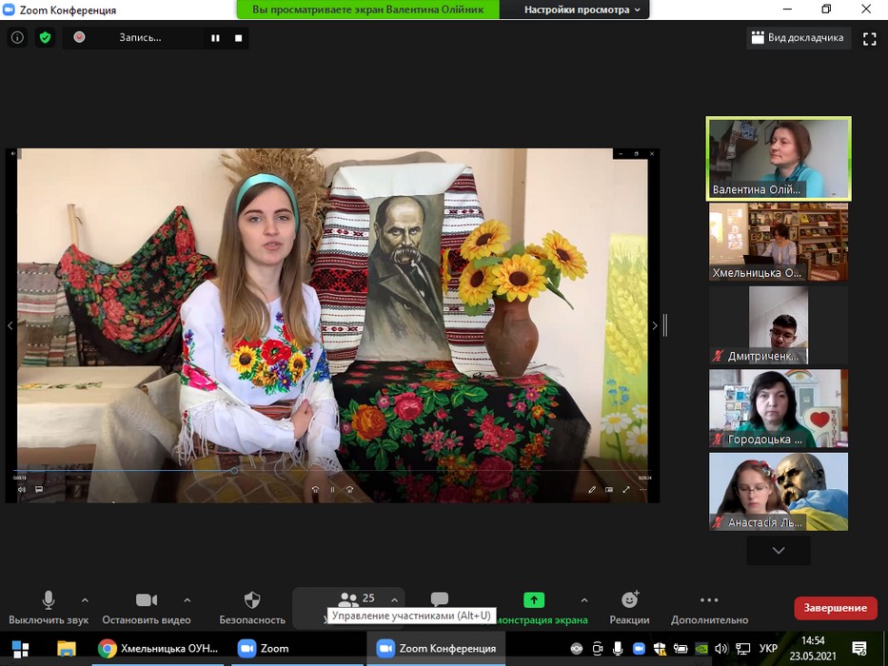Click the microphone tray icon
The image size is (888, 666).
point(618,649)
